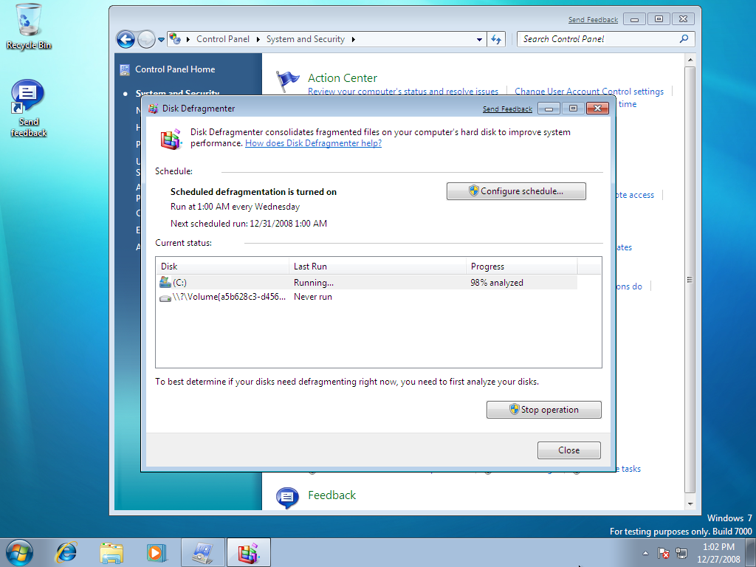Open Change User Account Control settings
Viewport: 756px width, 567px height.
[x=588, y=92]
